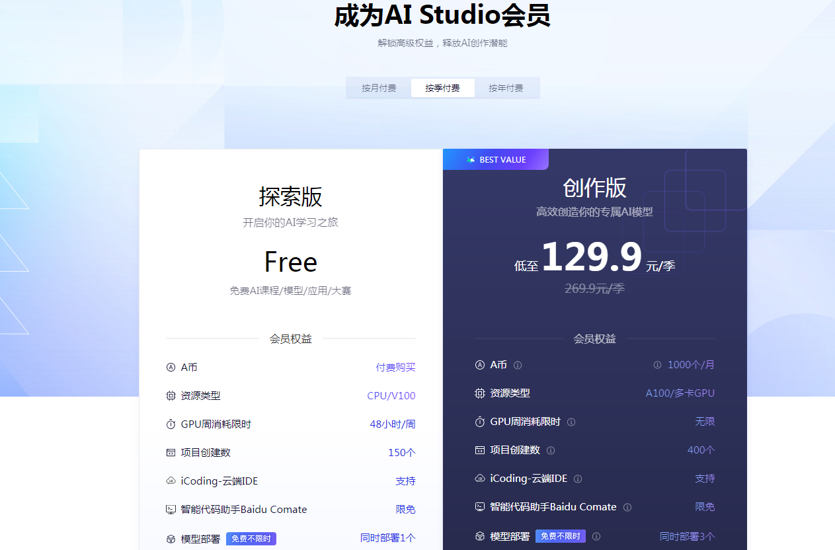
Task: Click 同时部署3个 in 创作版
Action: [x=688, y=536]
